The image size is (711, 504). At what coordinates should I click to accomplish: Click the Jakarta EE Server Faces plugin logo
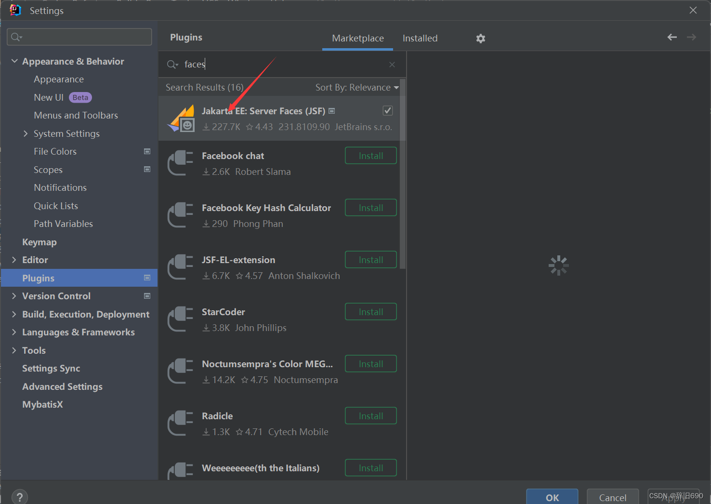181,118
